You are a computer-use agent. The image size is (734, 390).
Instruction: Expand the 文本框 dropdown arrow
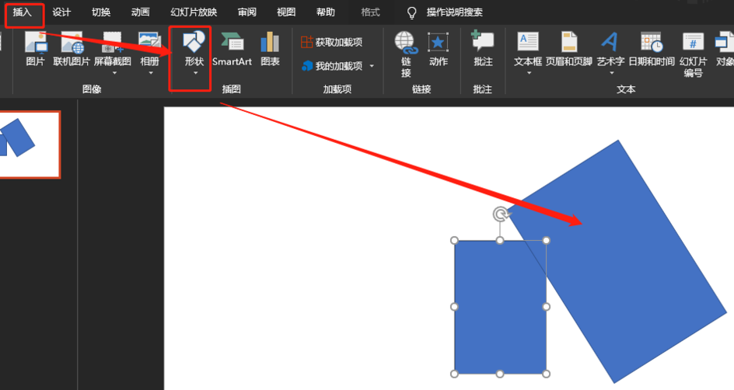(529, 73)
